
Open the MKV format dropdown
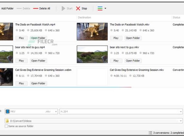click(x=31, y=111)
